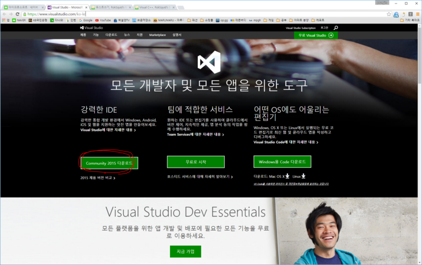This screenshot has height=265, width=422.
Task: Open the MARUMARU bookmark
Action: pos(169,20)
